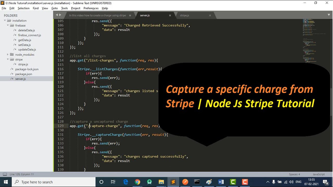
Task: Open the panel switcher icon in status bar
Action: tap(5, 174)
